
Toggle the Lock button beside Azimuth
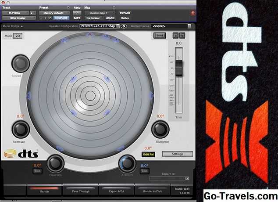click(145, 171)
